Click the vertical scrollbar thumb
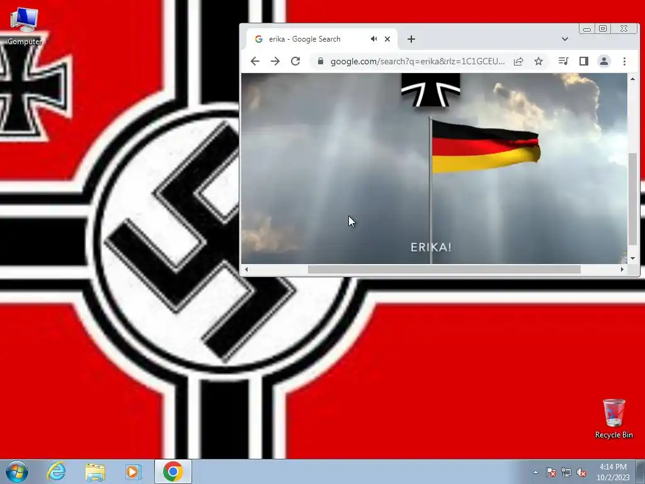 pos(632,199)
